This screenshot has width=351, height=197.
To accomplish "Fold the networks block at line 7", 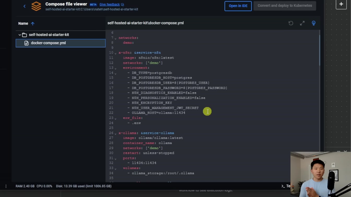I will tap(115, 38).
